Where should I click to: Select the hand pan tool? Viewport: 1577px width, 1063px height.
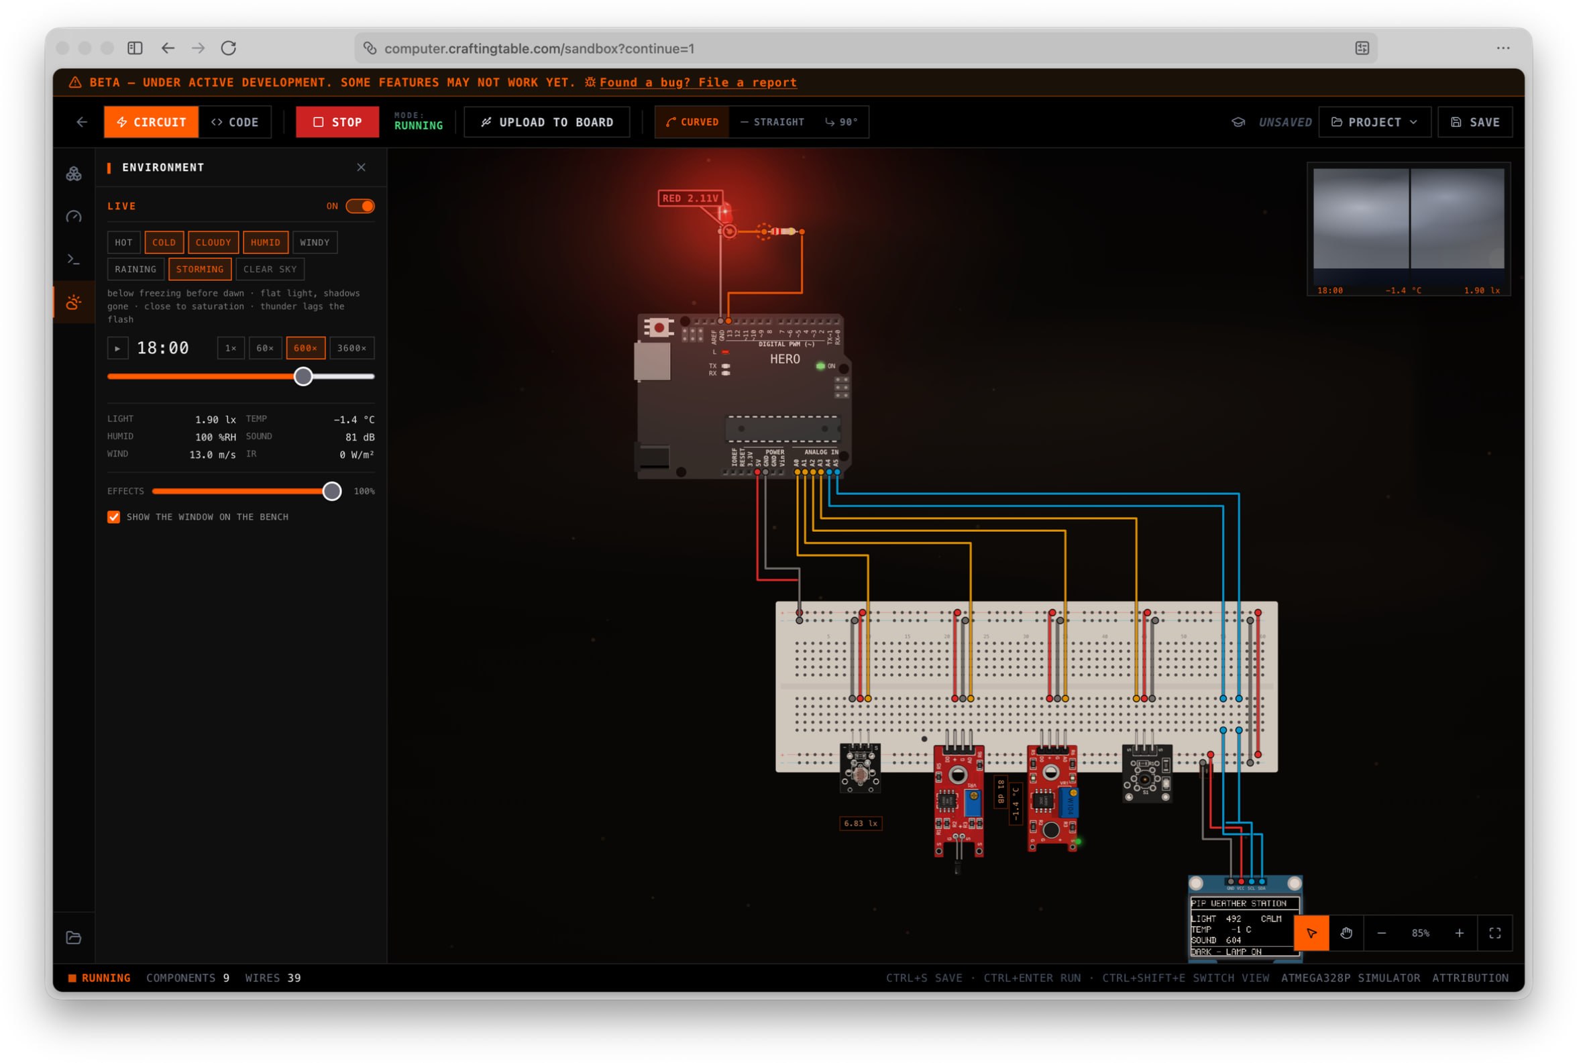pyautogui.click(x=1346, y=934)
